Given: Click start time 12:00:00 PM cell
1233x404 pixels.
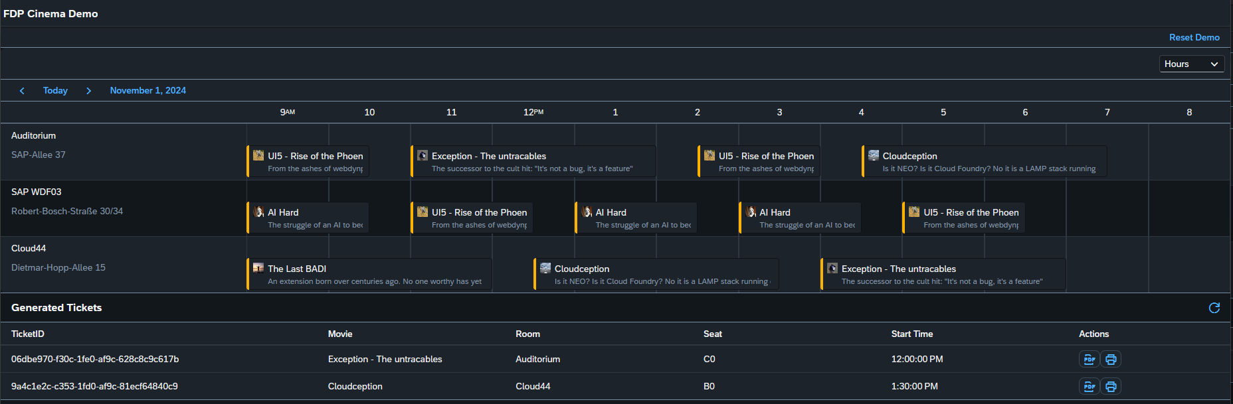Looking at the screenshot, I should pos(917,359).
